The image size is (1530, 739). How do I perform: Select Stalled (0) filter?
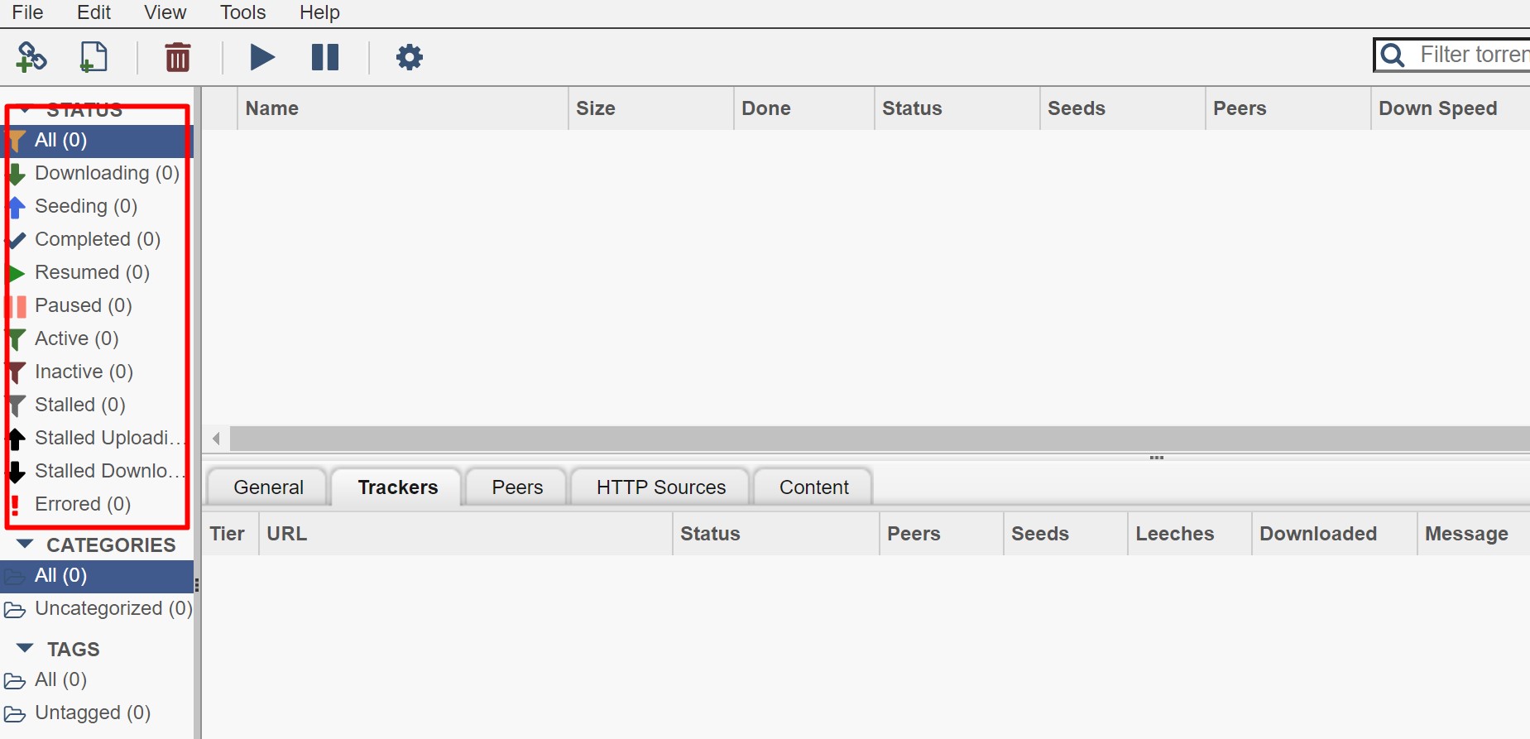pos(97,405)
